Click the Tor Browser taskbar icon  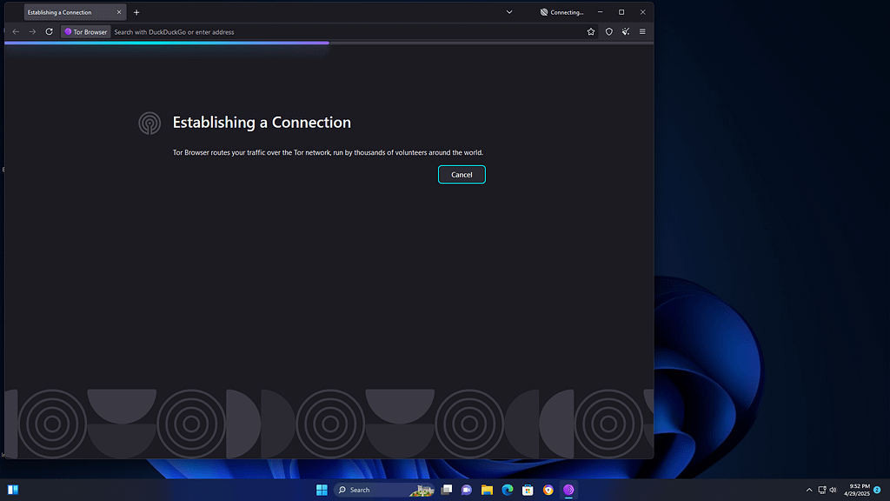point(568,490)
